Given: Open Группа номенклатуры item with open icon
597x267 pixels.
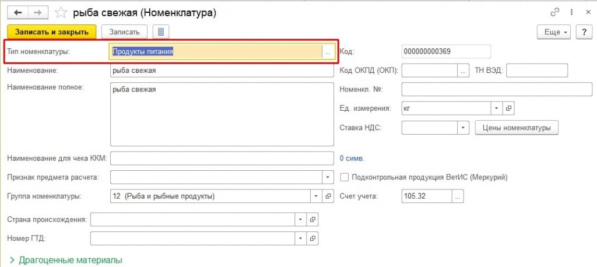Looking at the screenshot, I should [x=328, y=196].
